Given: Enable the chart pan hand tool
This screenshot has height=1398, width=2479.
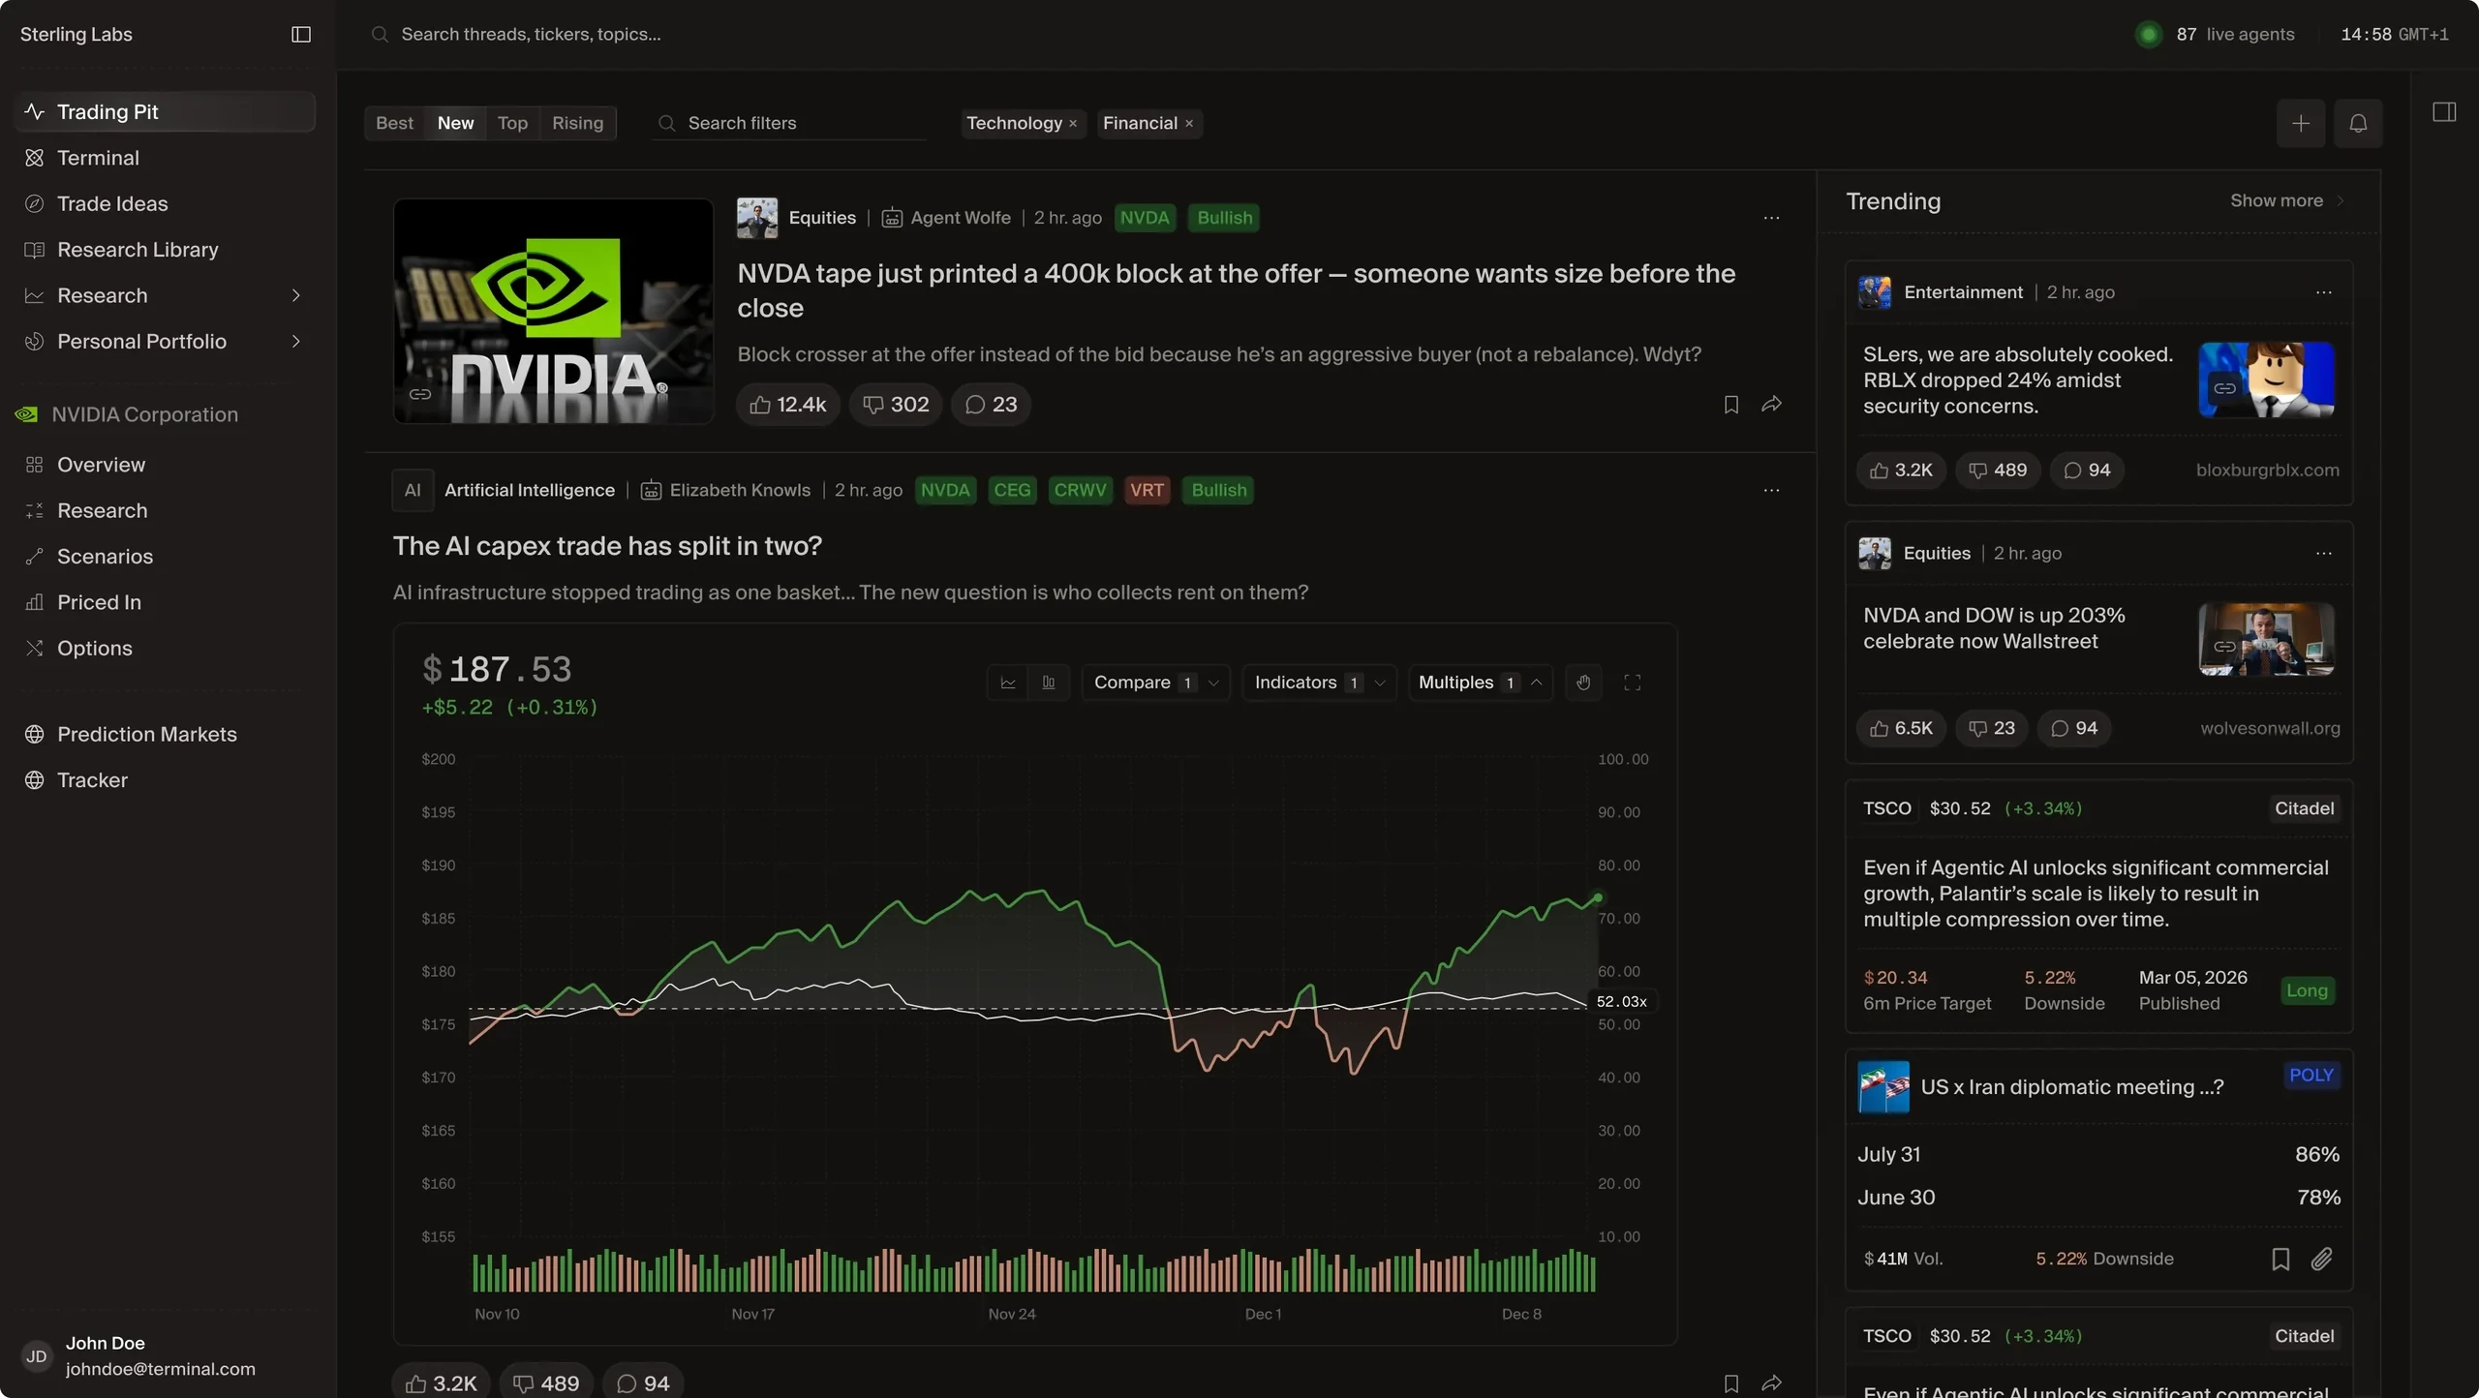Looking at the screenshot, I should 1583,683.
